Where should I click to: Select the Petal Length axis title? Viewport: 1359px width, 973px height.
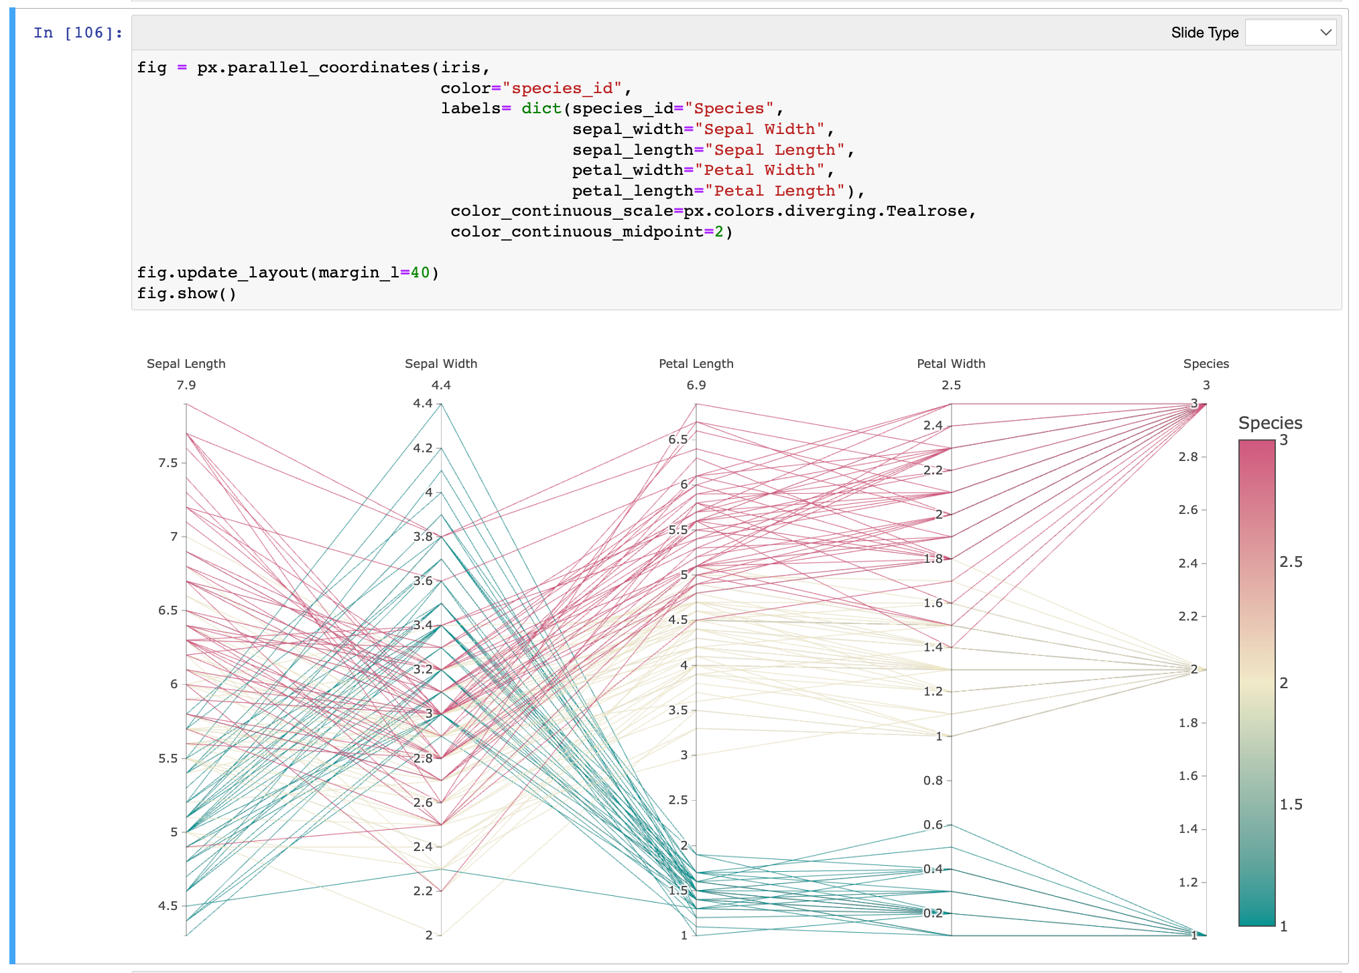[x=696, y=364]
